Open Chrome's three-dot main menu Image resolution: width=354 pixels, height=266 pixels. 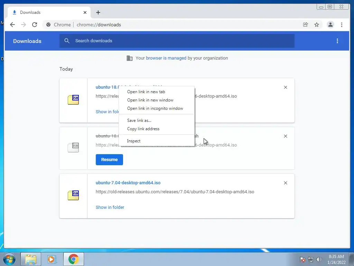pos(342,25)
